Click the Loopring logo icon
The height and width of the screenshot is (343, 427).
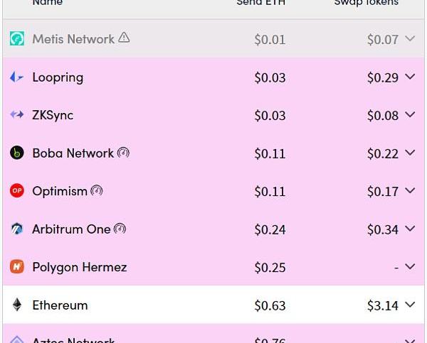click(17, 77)
